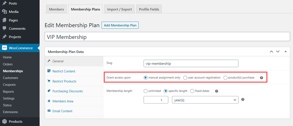Select product(s) purchase radio button
Screen dimensions: 293x126
(226, 78)
